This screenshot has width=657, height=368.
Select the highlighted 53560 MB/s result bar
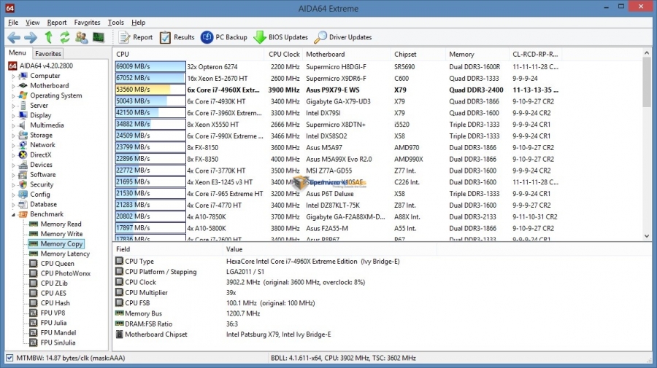[x=150, y=90]
